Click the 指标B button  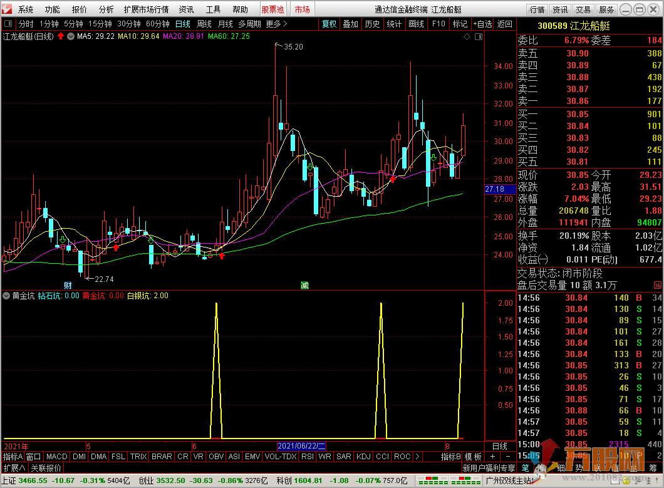point(451,456)
